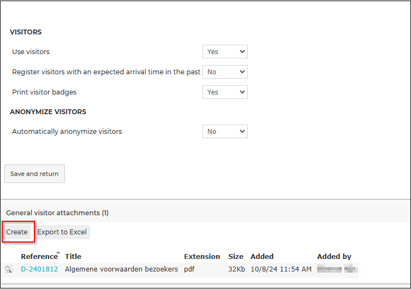
Task: Expand Automatically anonymize visitors dropdown
Action: point(225,131)
